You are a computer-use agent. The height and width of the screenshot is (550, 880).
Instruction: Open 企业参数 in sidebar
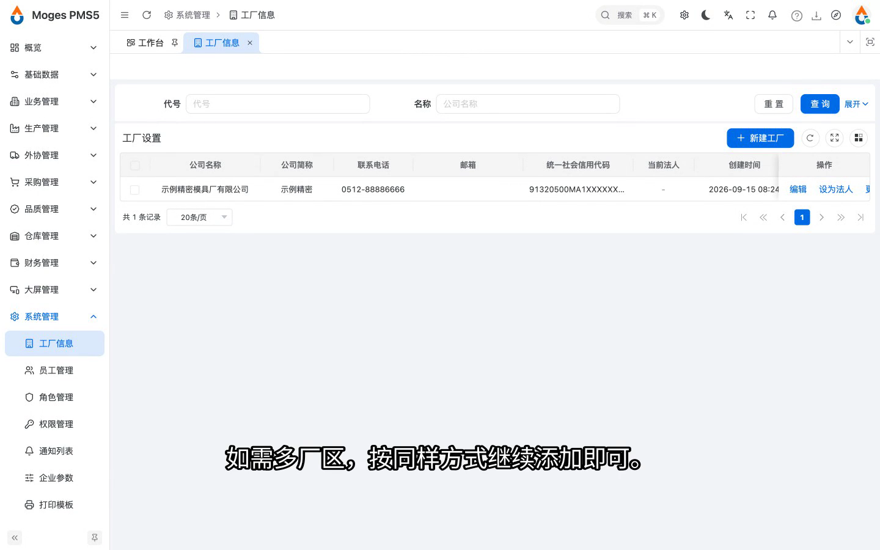(x=54, y=478)
